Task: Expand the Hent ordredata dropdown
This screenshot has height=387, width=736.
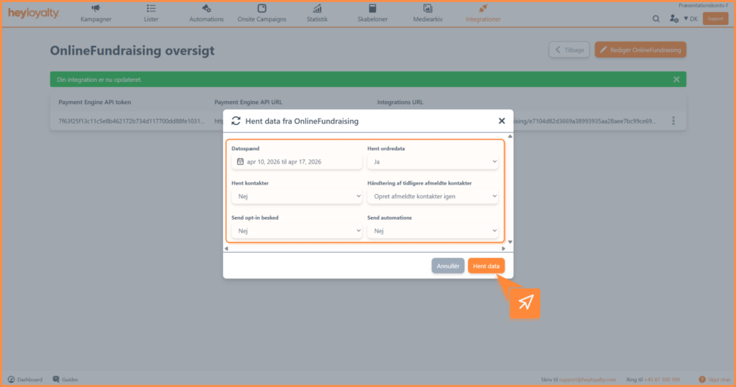Action: pos(432,162)
